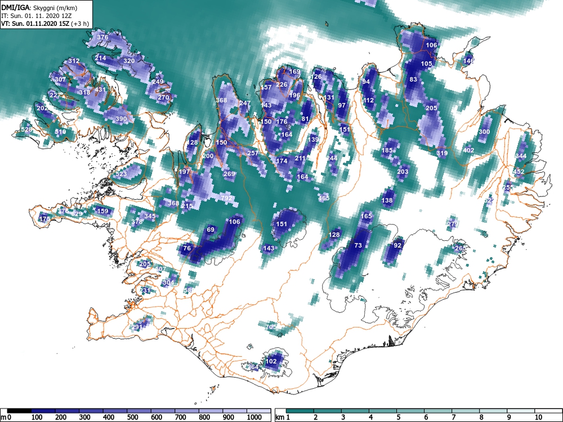
Task: Click the visibility value 83
Action: pos(413,79)
